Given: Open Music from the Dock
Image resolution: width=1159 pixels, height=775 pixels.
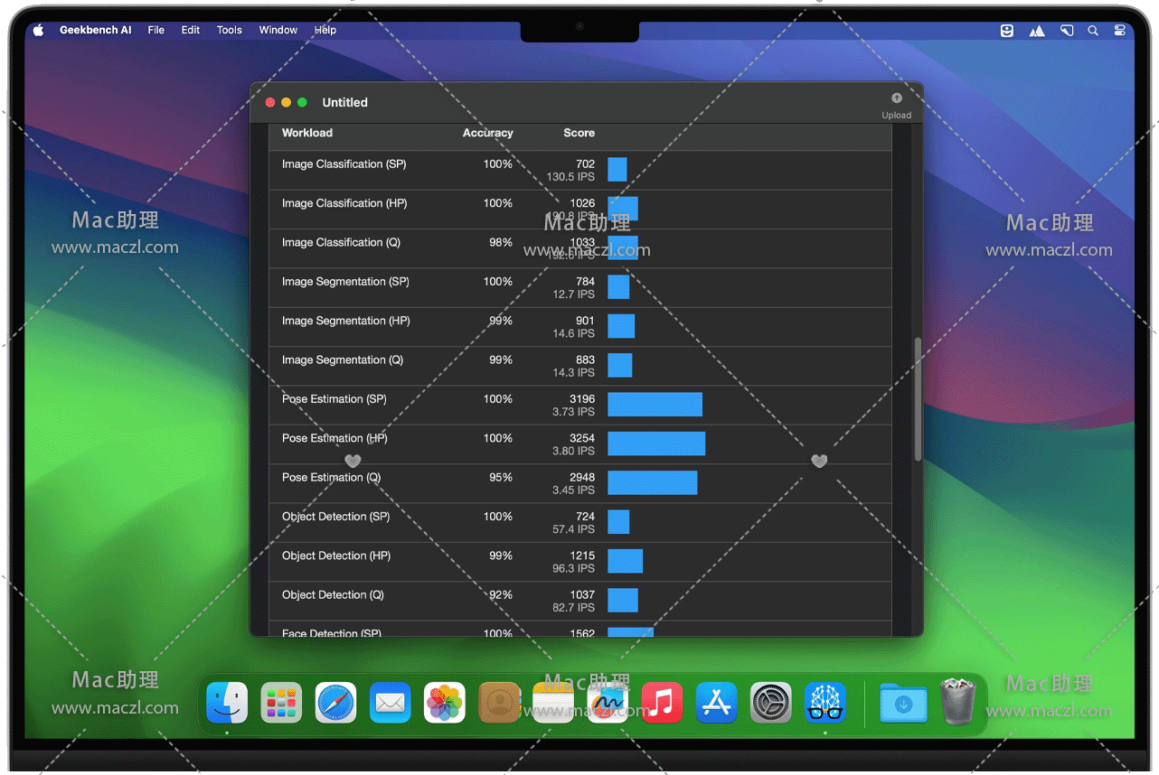Looking at the screenshot, I should coord(662,703).
